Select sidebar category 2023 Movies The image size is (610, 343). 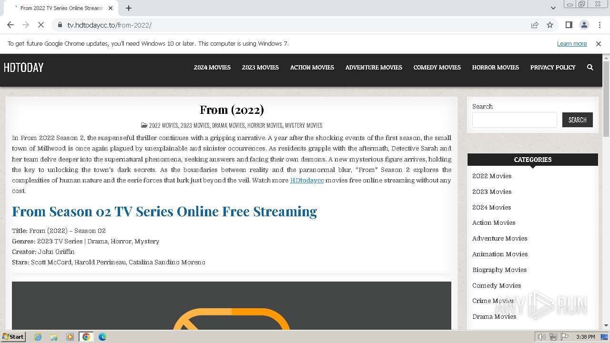click(x=492, y=192)
